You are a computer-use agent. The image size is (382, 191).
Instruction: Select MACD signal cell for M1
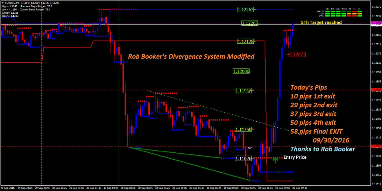[328, 12]
